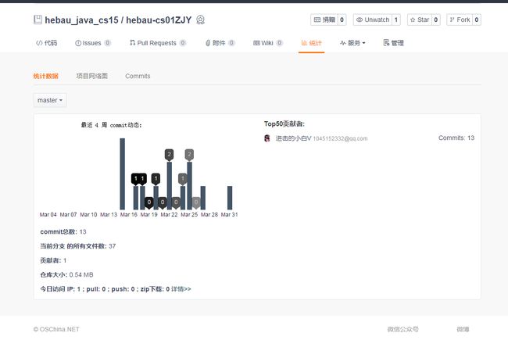Viewport: 508px width, 340px height.
Task: Click the 捐赠 donate button
Action: [324, 20]
